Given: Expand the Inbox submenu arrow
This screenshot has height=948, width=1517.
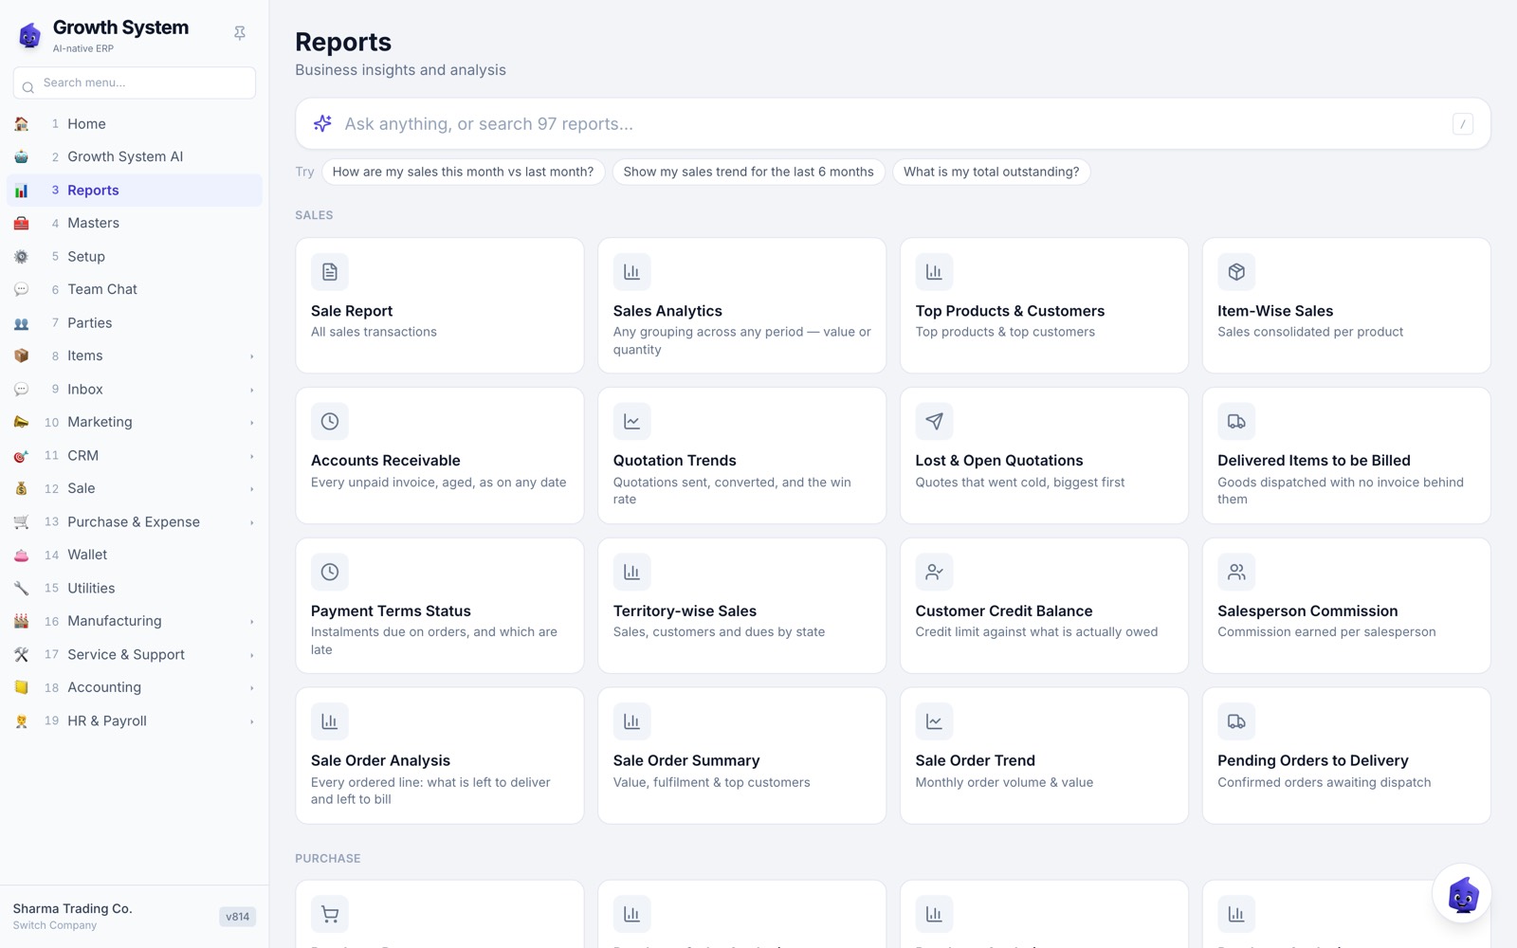Looking at the screenshot, I should 251,390.
